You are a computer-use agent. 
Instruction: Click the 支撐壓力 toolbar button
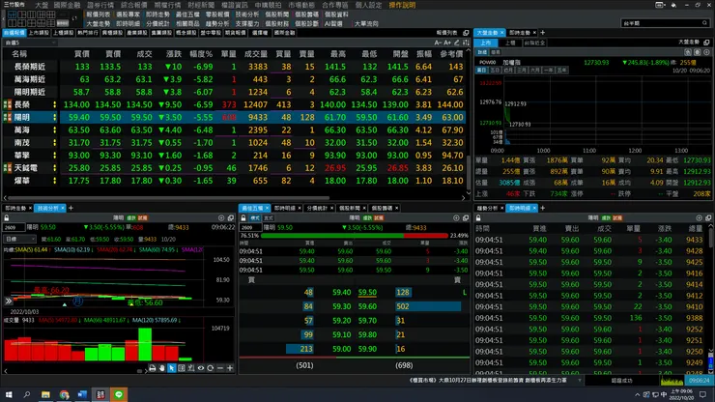(247, 24)
